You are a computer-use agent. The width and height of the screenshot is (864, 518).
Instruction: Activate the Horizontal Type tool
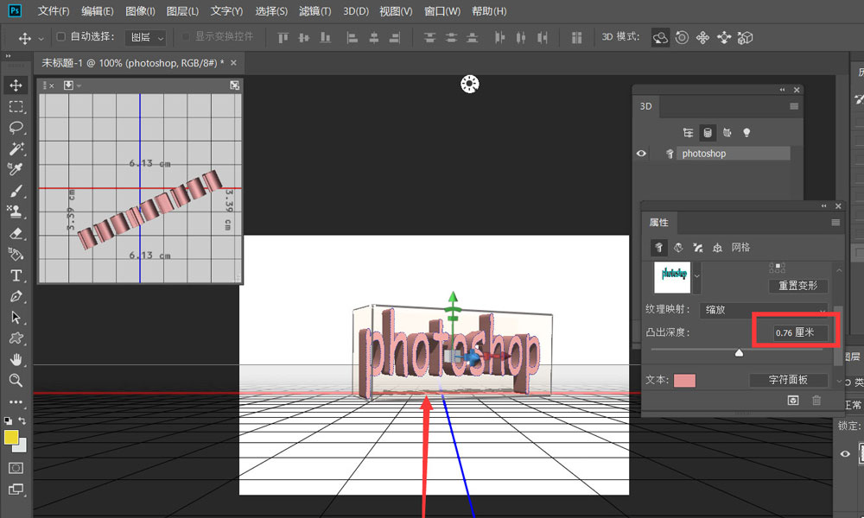(x=16, y=275)
